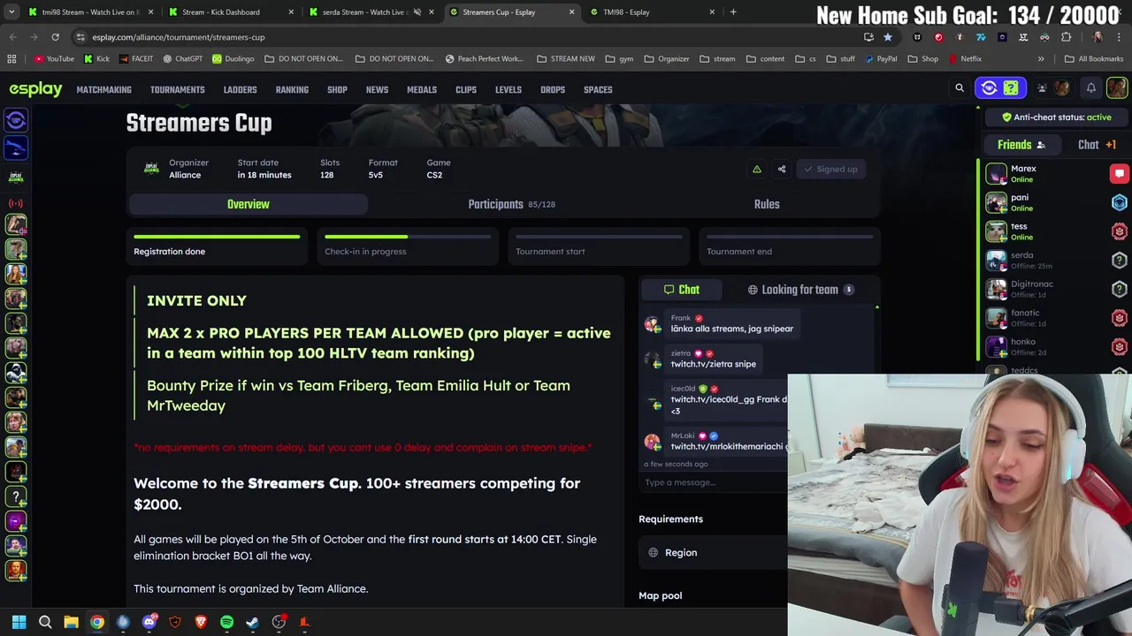1132x636 pixels.
Task: Open the Organizer bookmark folder
Action: click(x=666, y=58)
